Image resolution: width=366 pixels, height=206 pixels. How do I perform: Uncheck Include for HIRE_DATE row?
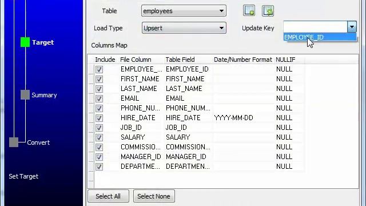coord(99,118)
